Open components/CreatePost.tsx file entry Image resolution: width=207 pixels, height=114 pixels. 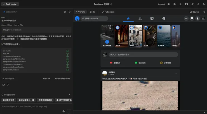click(x=14, y=67)
